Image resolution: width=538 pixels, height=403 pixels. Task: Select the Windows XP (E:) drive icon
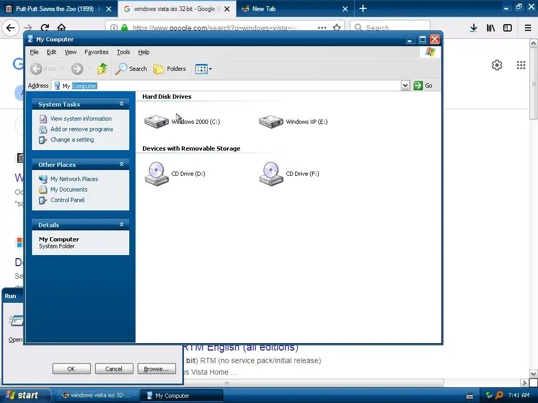pyautogui.click(x=271, y=122)
